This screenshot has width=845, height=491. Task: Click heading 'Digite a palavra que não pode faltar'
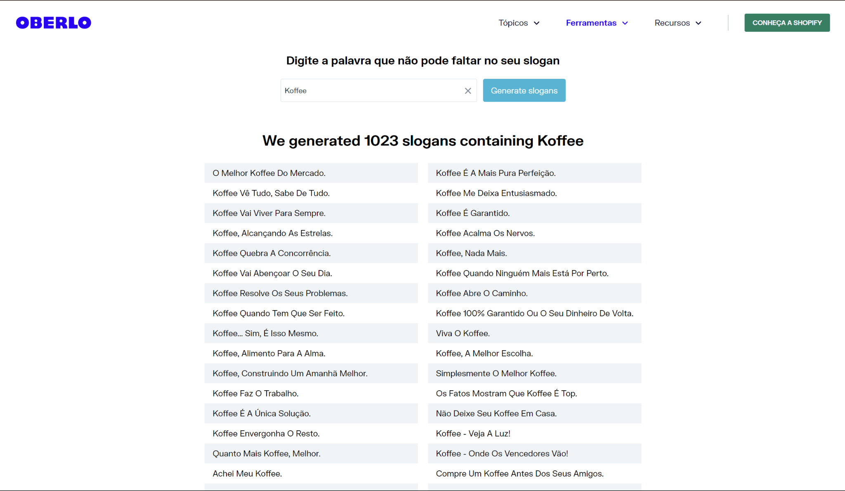[x=423, y=61]
